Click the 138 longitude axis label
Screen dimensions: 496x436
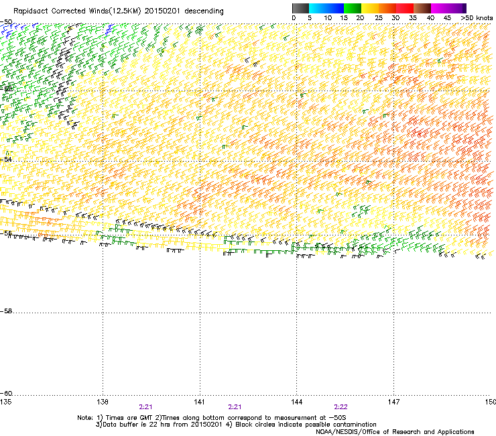[x=103, y=402]
